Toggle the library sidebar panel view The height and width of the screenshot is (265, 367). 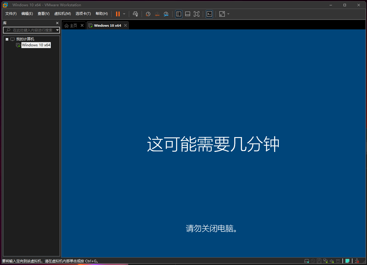(179, 14)
